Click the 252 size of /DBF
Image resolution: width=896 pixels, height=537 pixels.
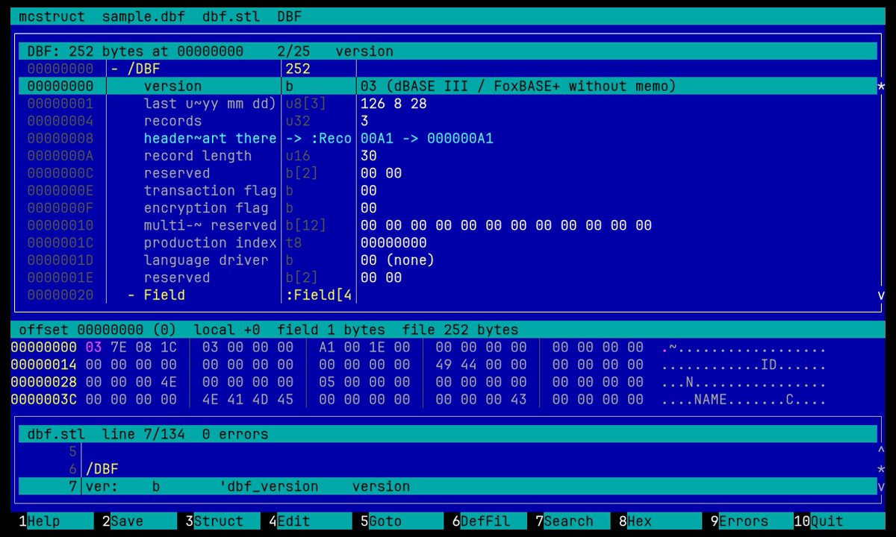pos(298,69)
